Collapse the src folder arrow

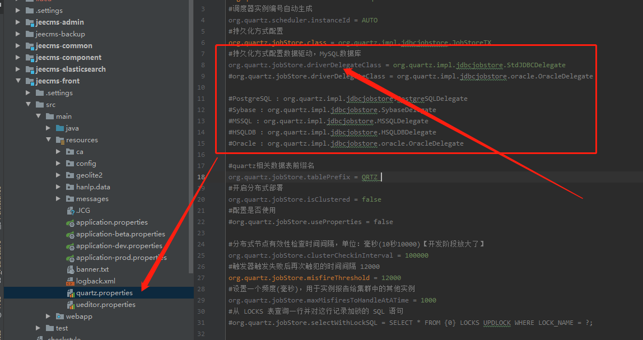29,105
